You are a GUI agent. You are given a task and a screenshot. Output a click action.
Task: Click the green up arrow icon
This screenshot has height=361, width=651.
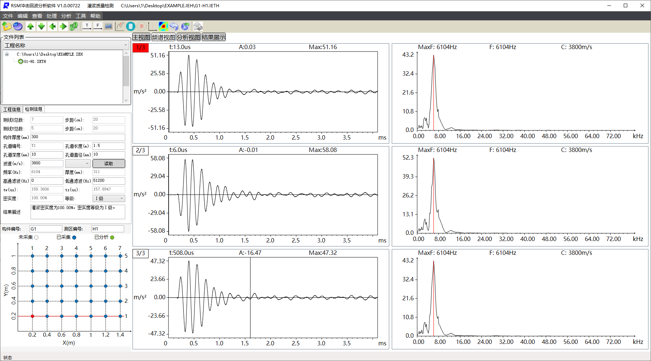[x=31, y=26]
